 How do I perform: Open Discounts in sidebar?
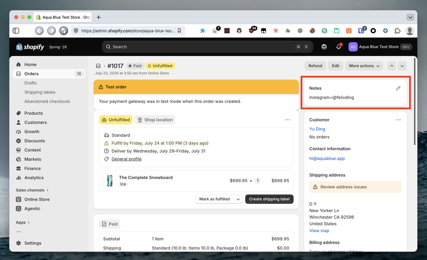point(49,141)
